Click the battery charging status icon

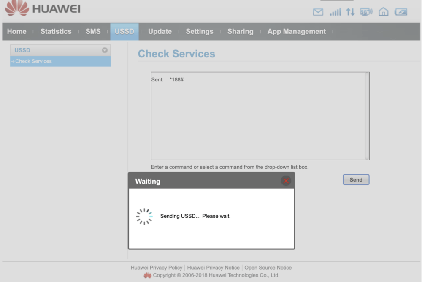pos(400,12)
